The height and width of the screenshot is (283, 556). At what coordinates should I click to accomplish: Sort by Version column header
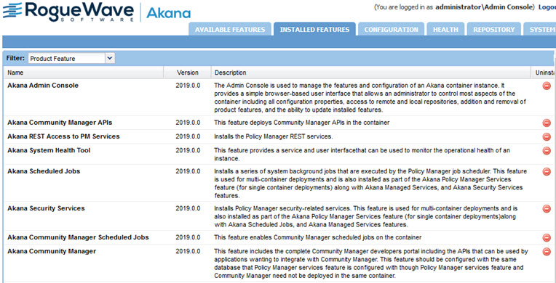pyautogui.click(x=188, y=73)
